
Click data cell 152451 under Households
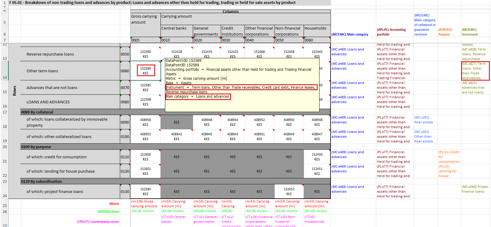pyautogui.click(x=317, y=171)
